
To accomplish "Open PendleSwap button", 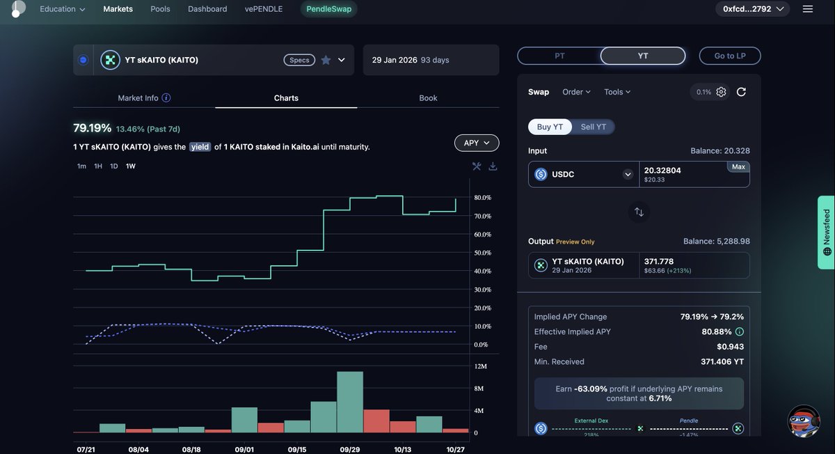I will click(x=329, y=9).
